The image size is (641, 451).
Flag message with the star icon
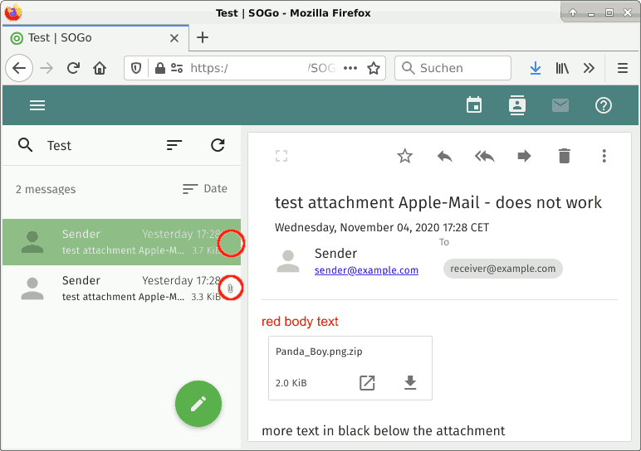[x=404, y=156]
